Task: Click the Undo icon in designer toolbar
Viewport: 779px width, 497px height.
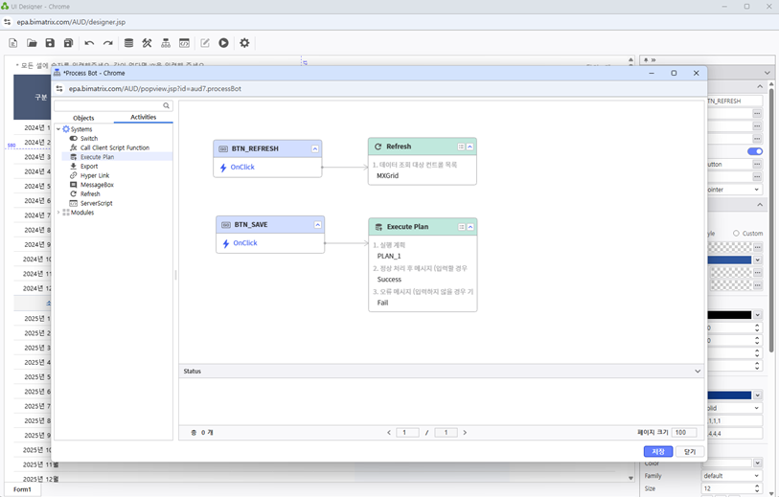Action: [89, 43]
